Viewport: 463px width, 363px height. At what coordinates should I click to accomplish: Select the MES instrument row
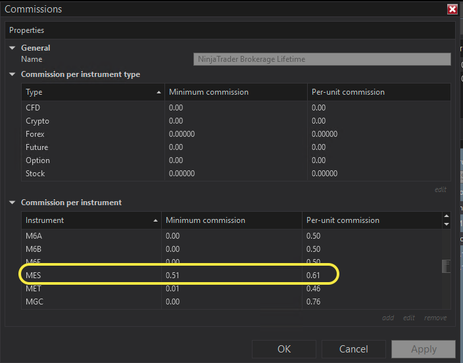click(x=92, y=275)
